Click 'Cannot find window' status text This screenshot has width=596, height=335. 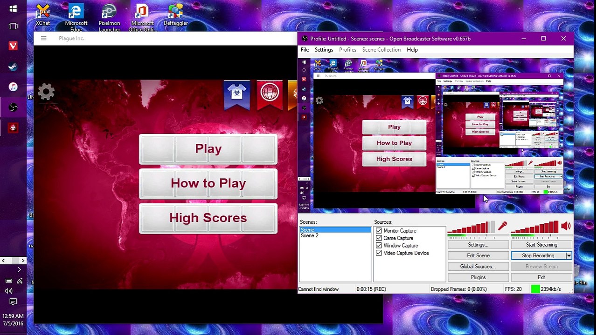318,289
